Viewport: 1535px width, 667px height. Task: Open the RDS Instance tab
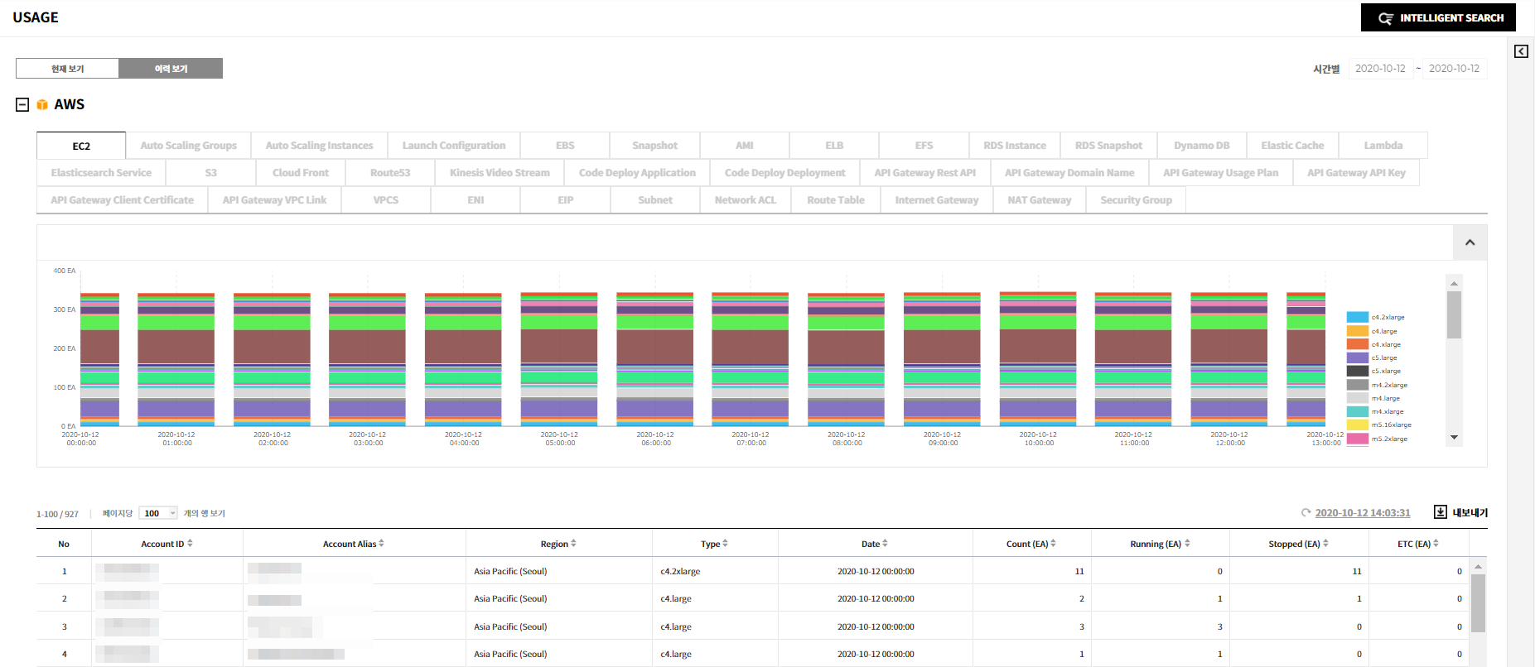click(1014, 146)
